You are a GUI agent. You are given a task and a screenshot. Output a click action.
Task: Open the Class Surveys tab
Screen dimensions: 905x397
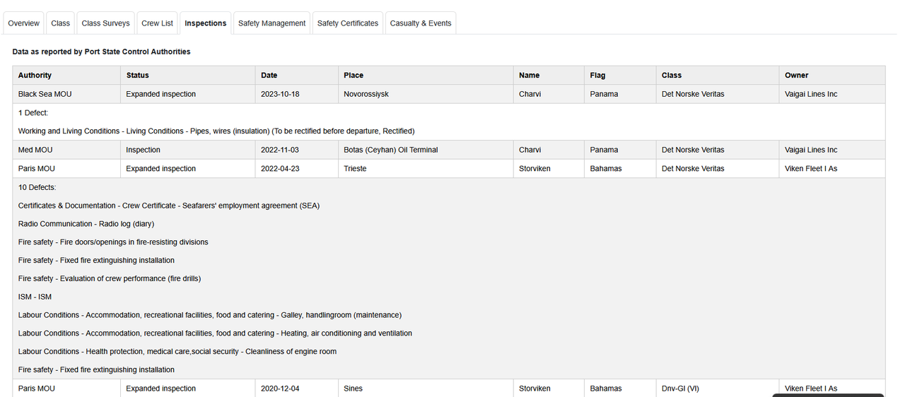click(106, 23)
